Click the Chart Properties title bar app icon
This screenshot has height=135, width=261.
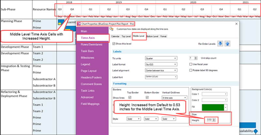(x=79, y=24)
